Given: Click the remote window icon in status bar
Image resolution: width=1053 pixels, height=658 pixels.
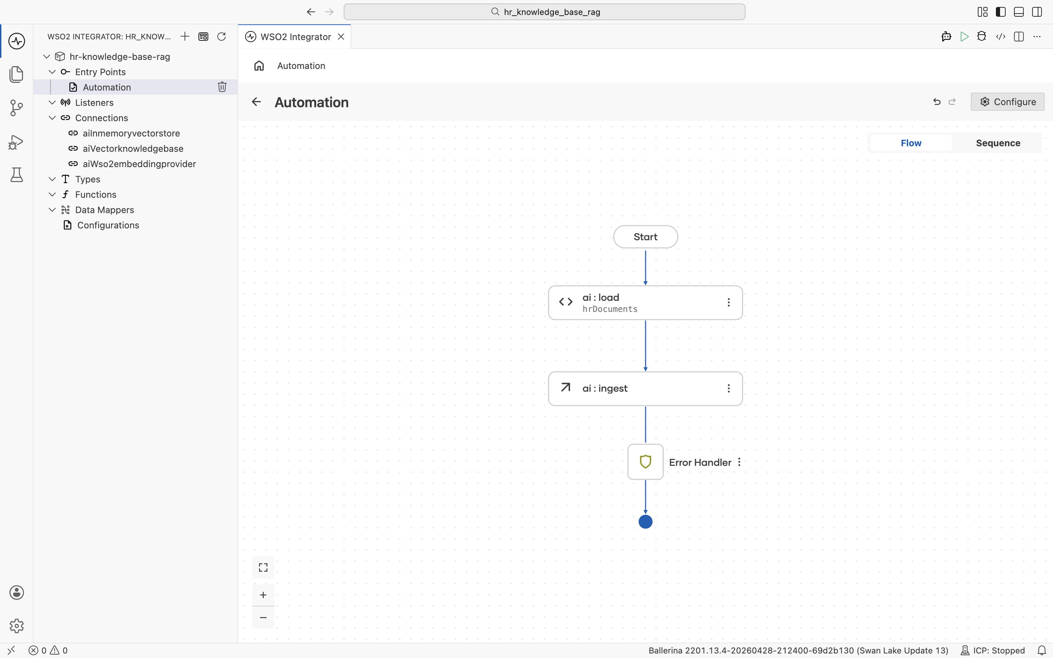Looking at the screenshot, I should click(11, 651).
